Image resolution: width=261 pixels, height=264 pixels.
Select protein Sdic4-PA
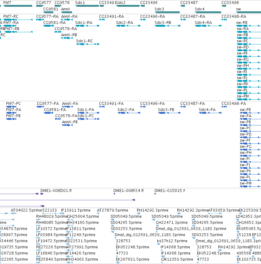[210, 113]
